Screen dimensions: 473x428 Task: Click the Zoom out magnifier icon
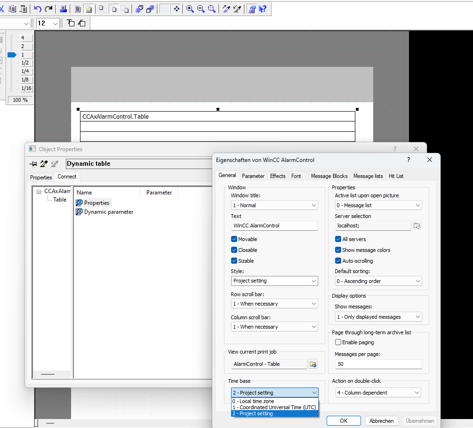201,9
